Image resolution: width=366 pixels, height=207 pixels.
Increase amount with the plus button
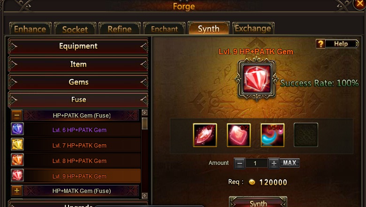pos(274,163)
